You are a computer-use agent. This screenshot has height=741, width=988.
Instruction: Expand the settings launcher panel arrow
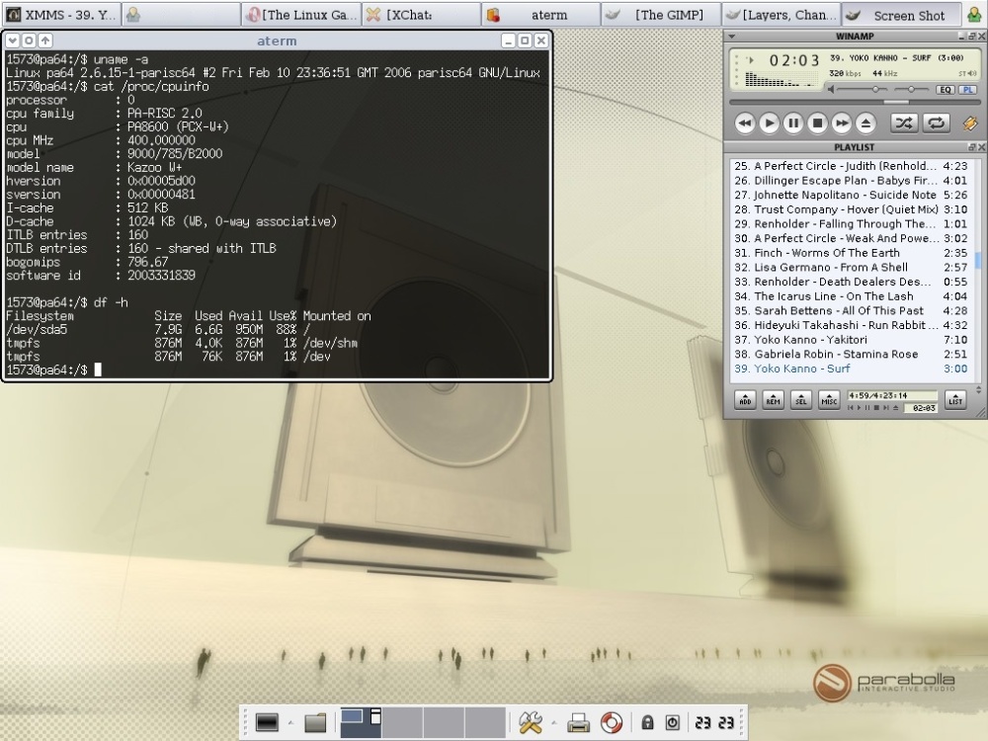click(554, 722)
